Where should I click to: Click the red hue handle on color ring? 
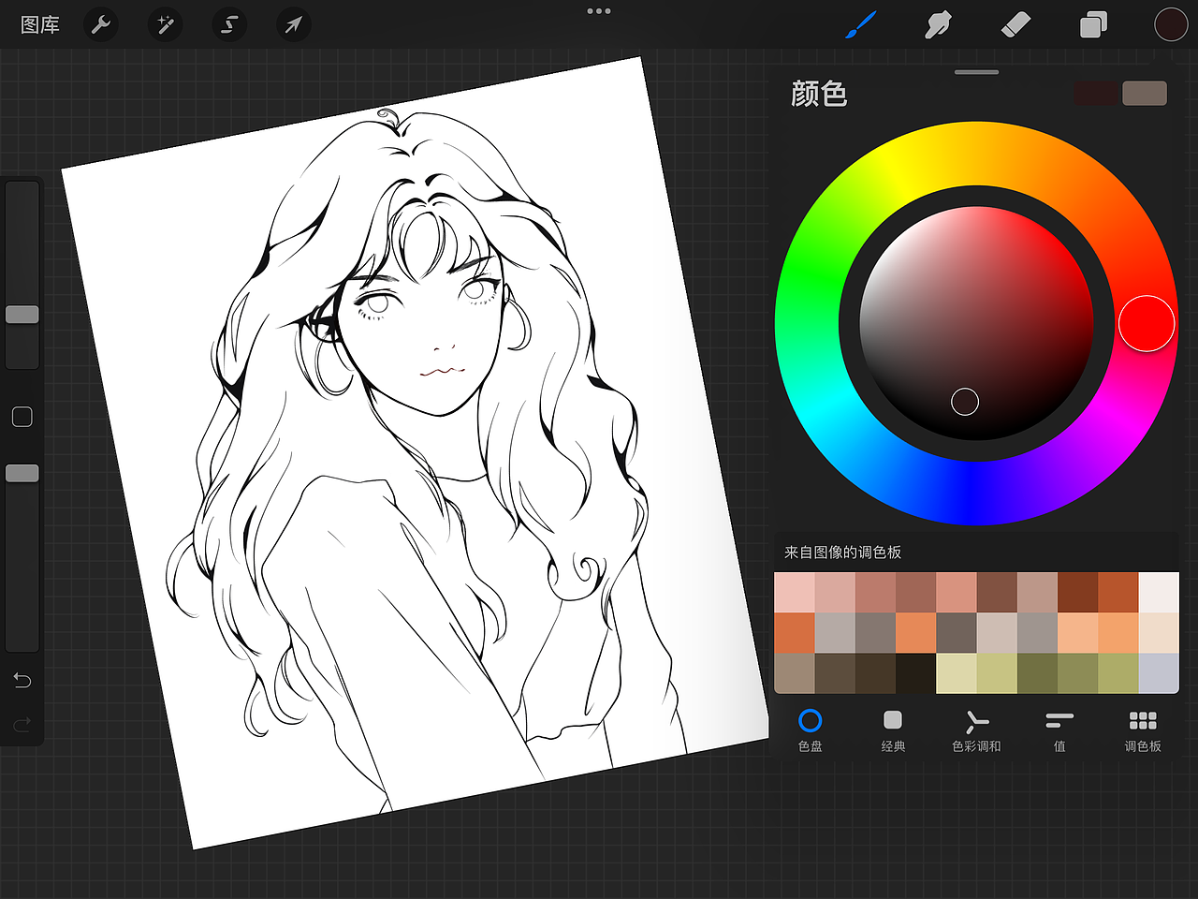point(1147,324)
